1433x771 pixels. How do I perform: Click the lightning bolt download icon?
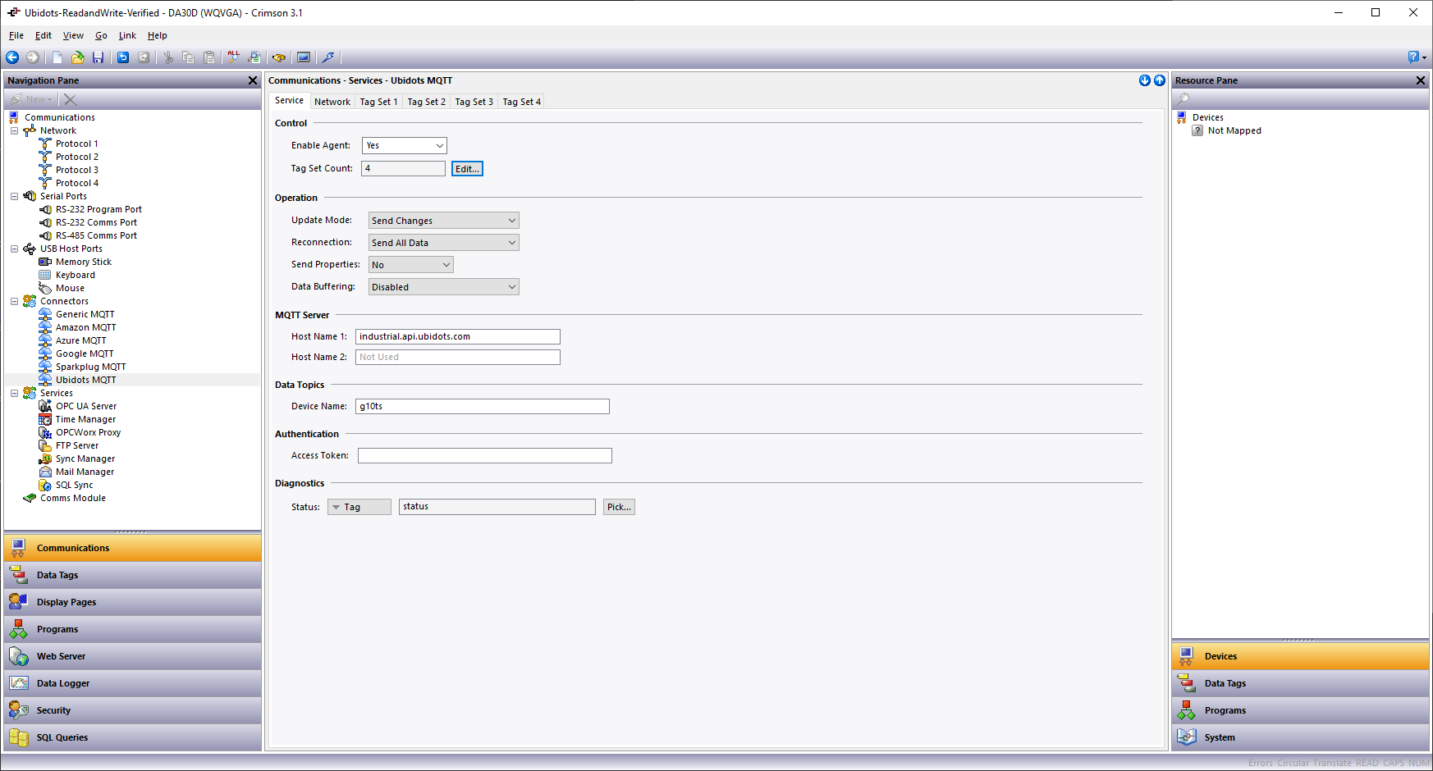coord(328,57)
